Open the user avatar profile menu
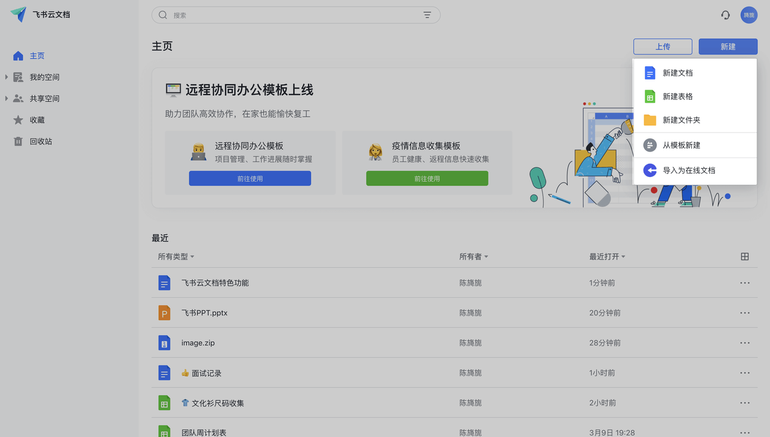Screen dimensions: 770x437 pos(748,15)
